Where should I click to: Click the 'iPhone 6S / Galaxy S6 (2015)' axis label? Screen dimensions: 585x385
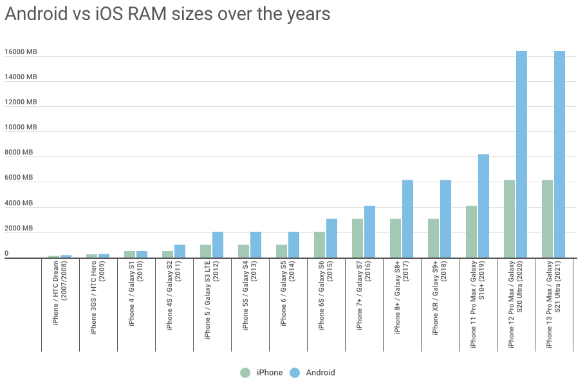[x=326, y=296]
